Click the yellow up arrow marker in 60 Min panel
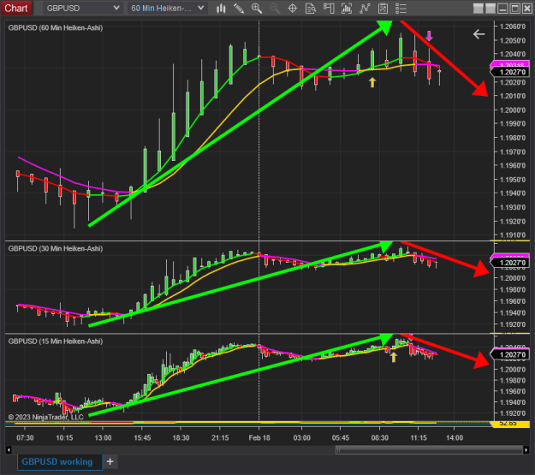Image resolution: width=535 pixels, height=475 pixels. [372, 82]
